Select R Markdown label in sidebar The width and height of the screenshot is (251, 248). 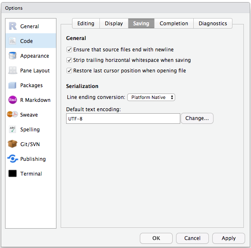tap(35, 100)
